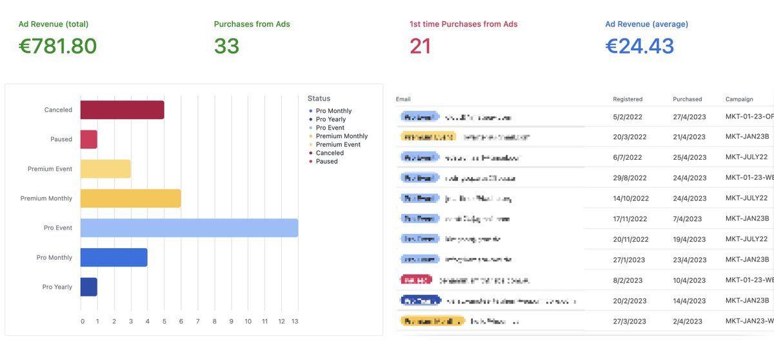
Task: Click the Pro Monthly legend dot
Action: 311,111
